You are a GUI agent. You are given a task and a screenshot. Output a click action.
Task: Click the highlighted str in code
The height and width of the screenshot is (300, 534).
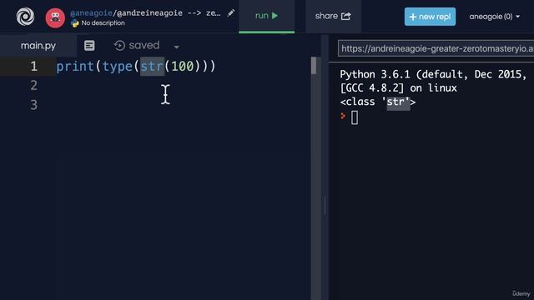(x=152, y=67)
